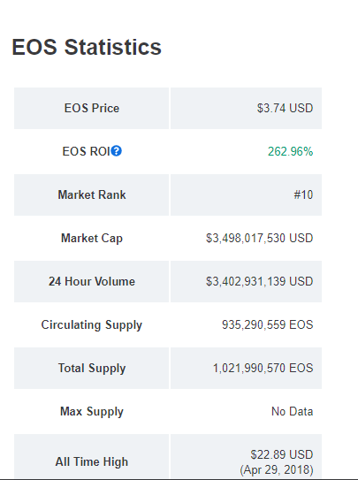
Task: Click the EOS ROI label text
Action: [86, 151]
